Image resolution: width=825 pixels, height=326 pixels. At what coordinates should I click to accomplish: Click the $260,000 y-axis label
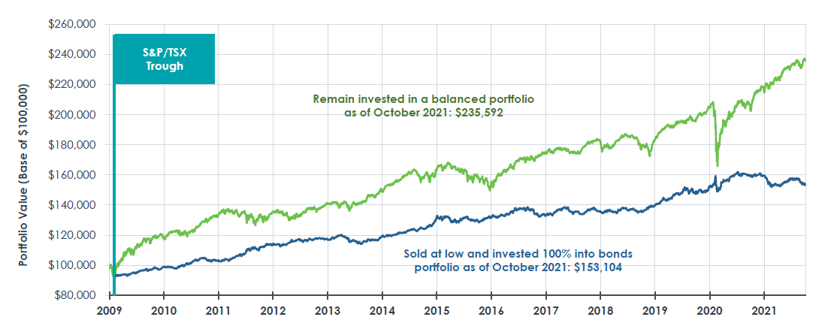(x=74, y=24)
